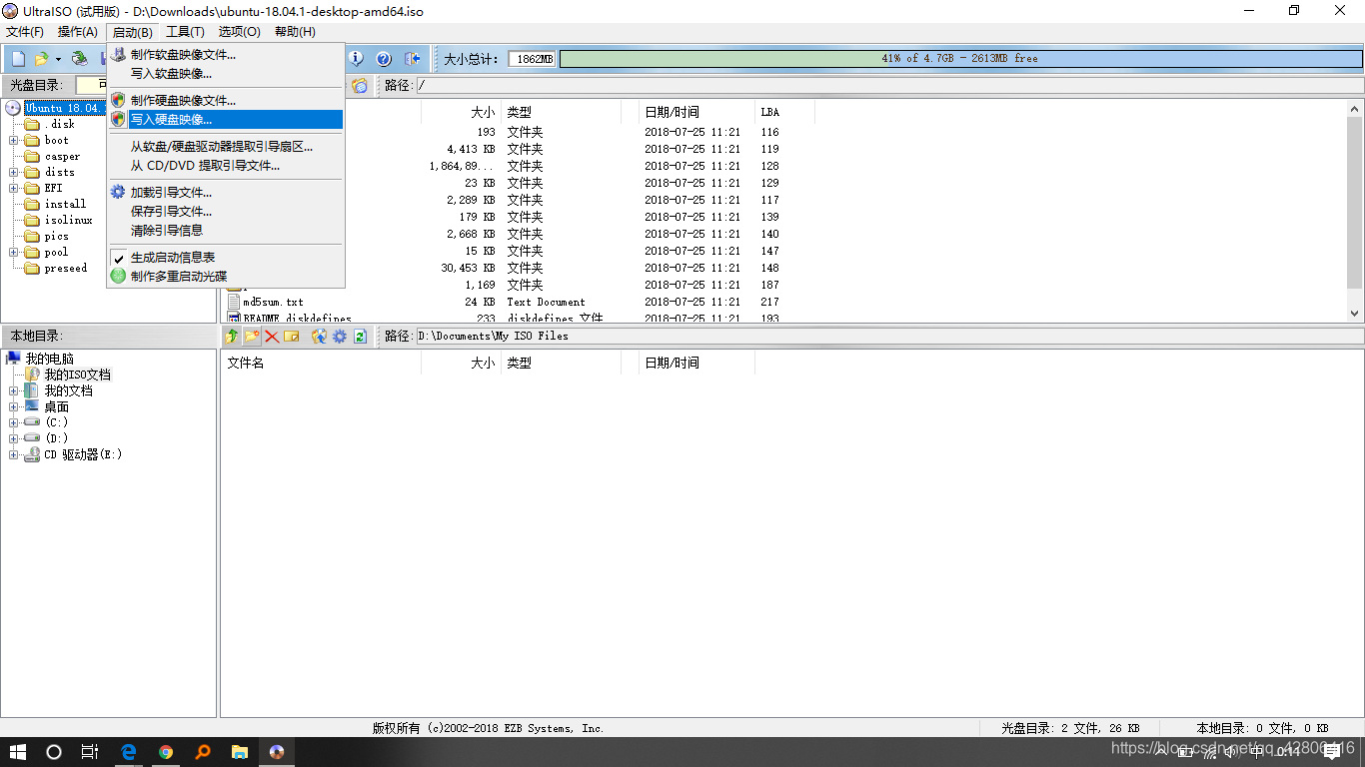Image resolution: width=1365 pixels, height=767 pixels.
Task: Open the 工具(T) menu
Action: pos(185,32)
